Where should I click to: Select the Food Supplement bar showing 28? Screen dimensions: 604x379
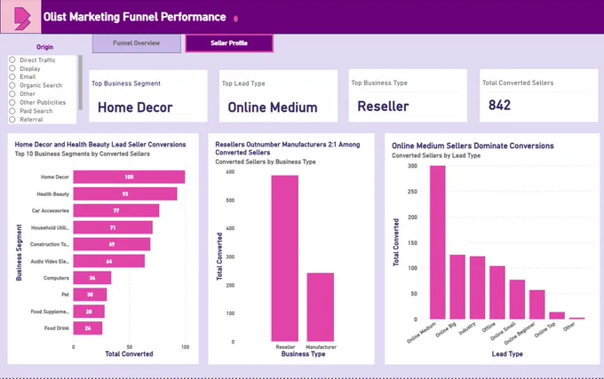pyautogui.click(x=89, y=312)
